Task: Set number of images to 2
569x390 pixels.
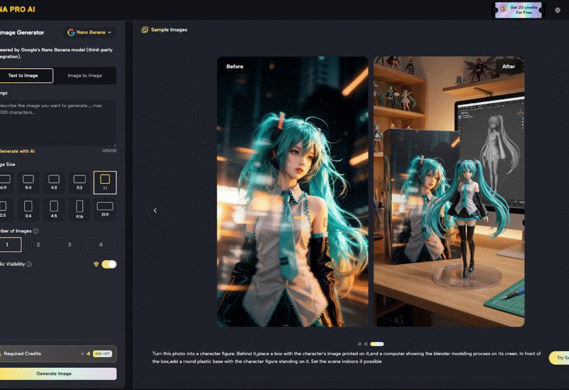Action: click(38, 245)
